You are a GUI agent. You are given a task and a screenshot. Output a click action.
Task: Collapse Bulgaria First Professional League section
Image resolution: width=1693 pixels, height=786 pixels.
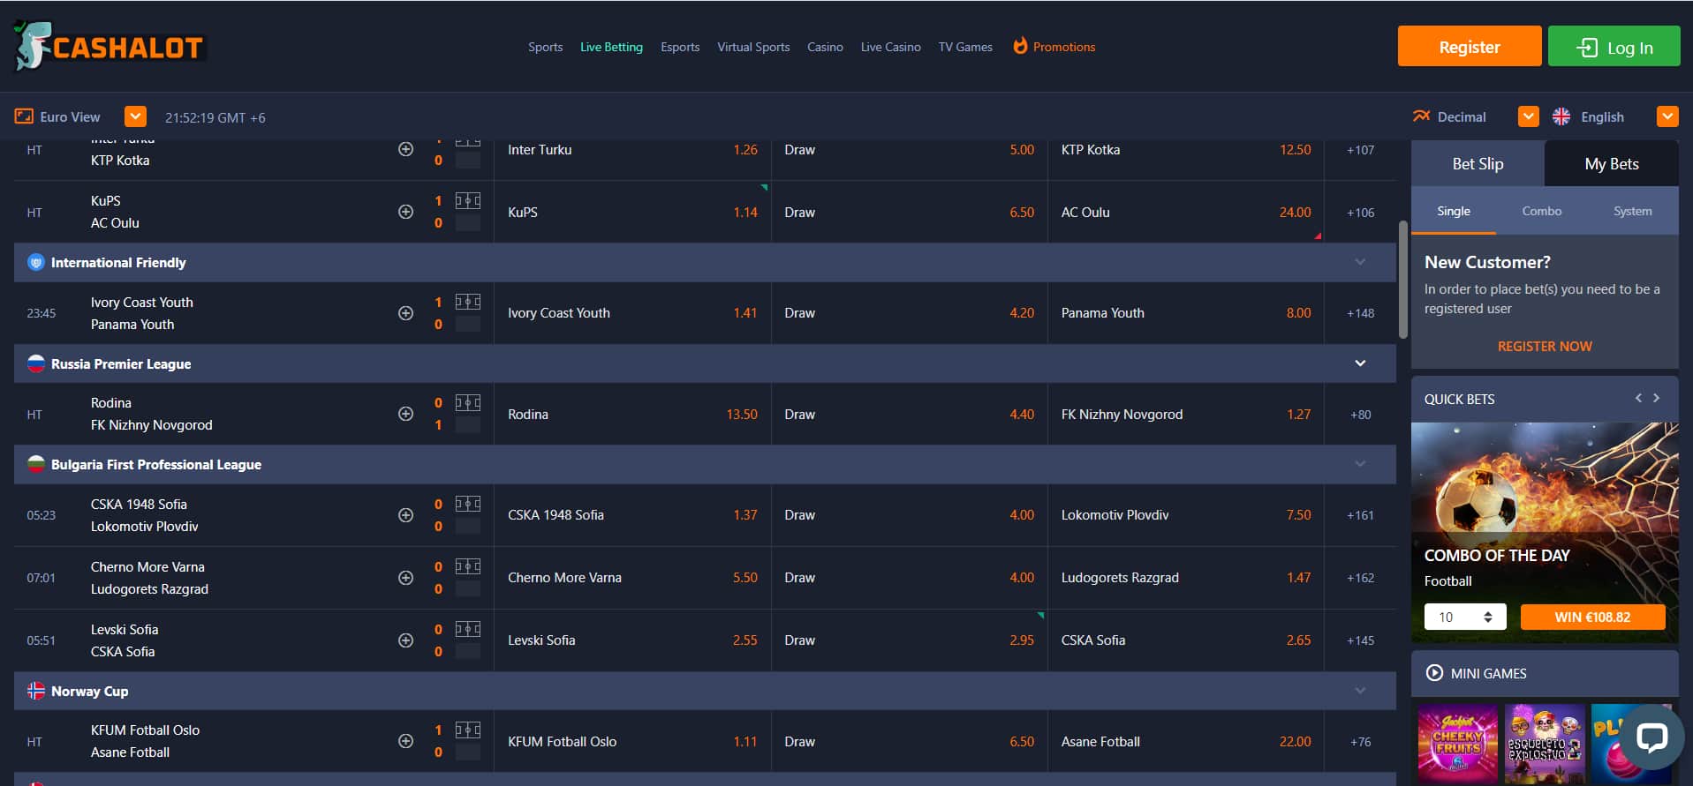coord(1360,464)
